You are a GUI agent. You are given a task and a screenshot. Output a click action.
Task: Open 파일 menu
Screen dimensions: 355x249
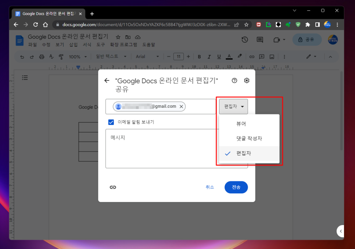(32, 45)
